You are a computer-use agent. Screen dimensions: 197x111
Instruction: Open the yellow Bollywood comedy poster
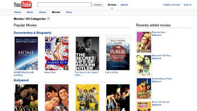click(x=87, y=97)
